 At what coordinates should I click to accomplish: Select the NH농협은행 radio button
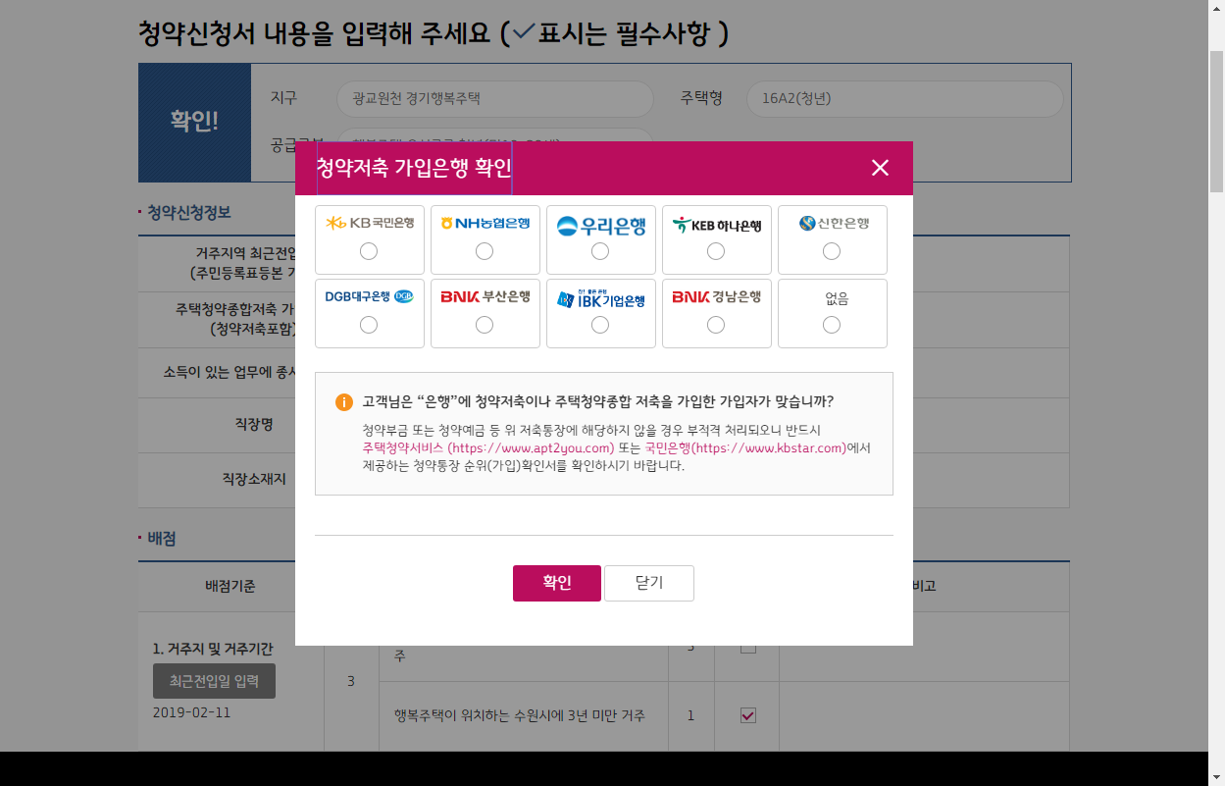click(x=485, y=251)
